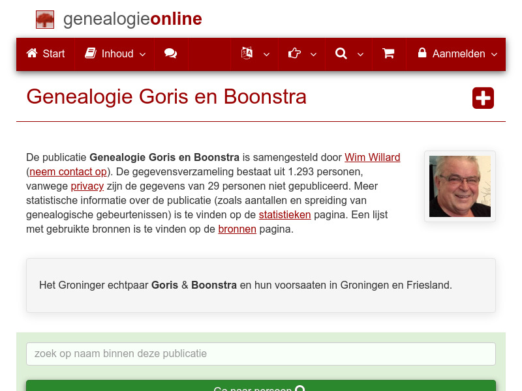Select the shopping cart icon

pos(389,53)
